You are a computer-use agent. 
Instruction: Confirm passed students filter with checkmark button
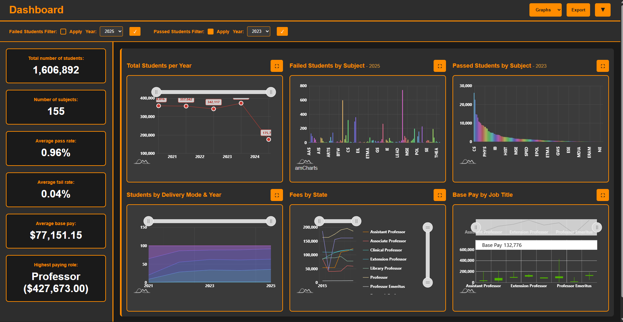(x=282, y=32)
